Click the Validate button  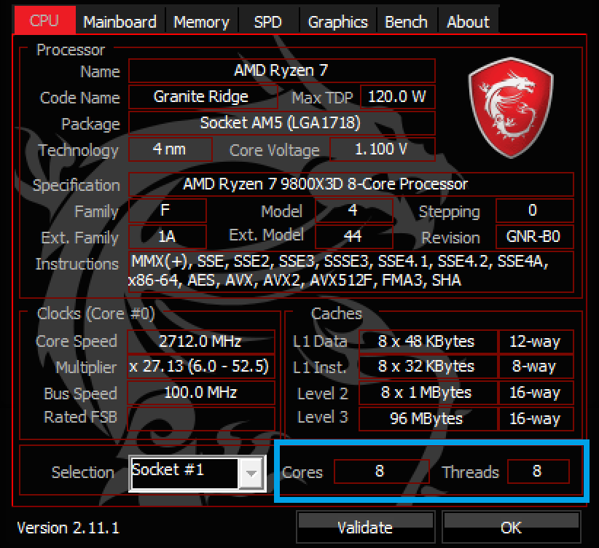point(366,528)
